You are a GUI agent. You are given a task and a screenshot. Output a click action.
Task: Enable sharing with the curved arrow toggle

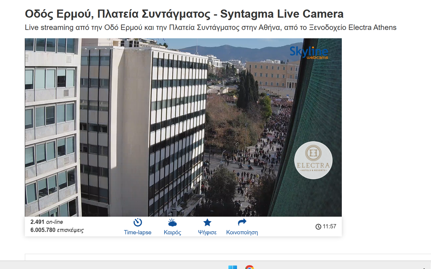[x=241, y=222]
